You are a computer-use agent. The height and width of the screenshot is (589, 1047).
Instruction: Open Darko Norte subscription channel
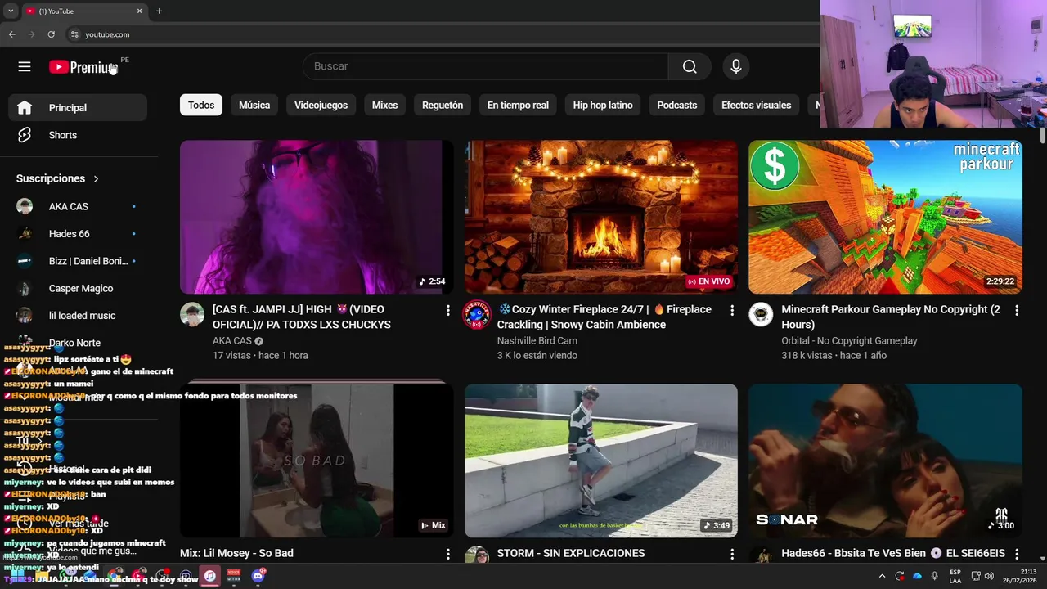point(78,343)
